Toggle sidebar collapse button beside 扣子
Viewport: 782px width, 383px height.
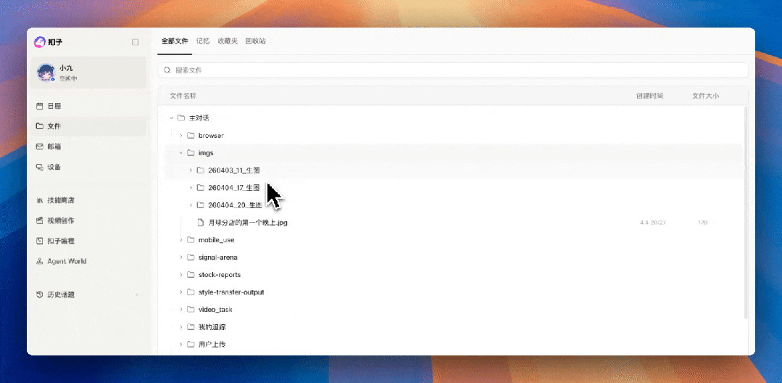tap(135, 42)
